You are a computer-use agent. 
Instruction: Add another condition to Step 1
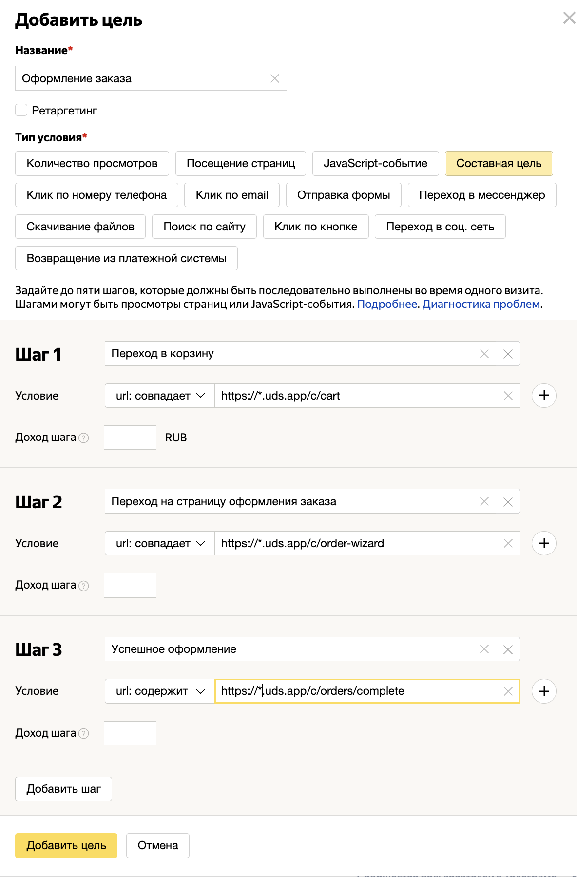pos(544,396)
